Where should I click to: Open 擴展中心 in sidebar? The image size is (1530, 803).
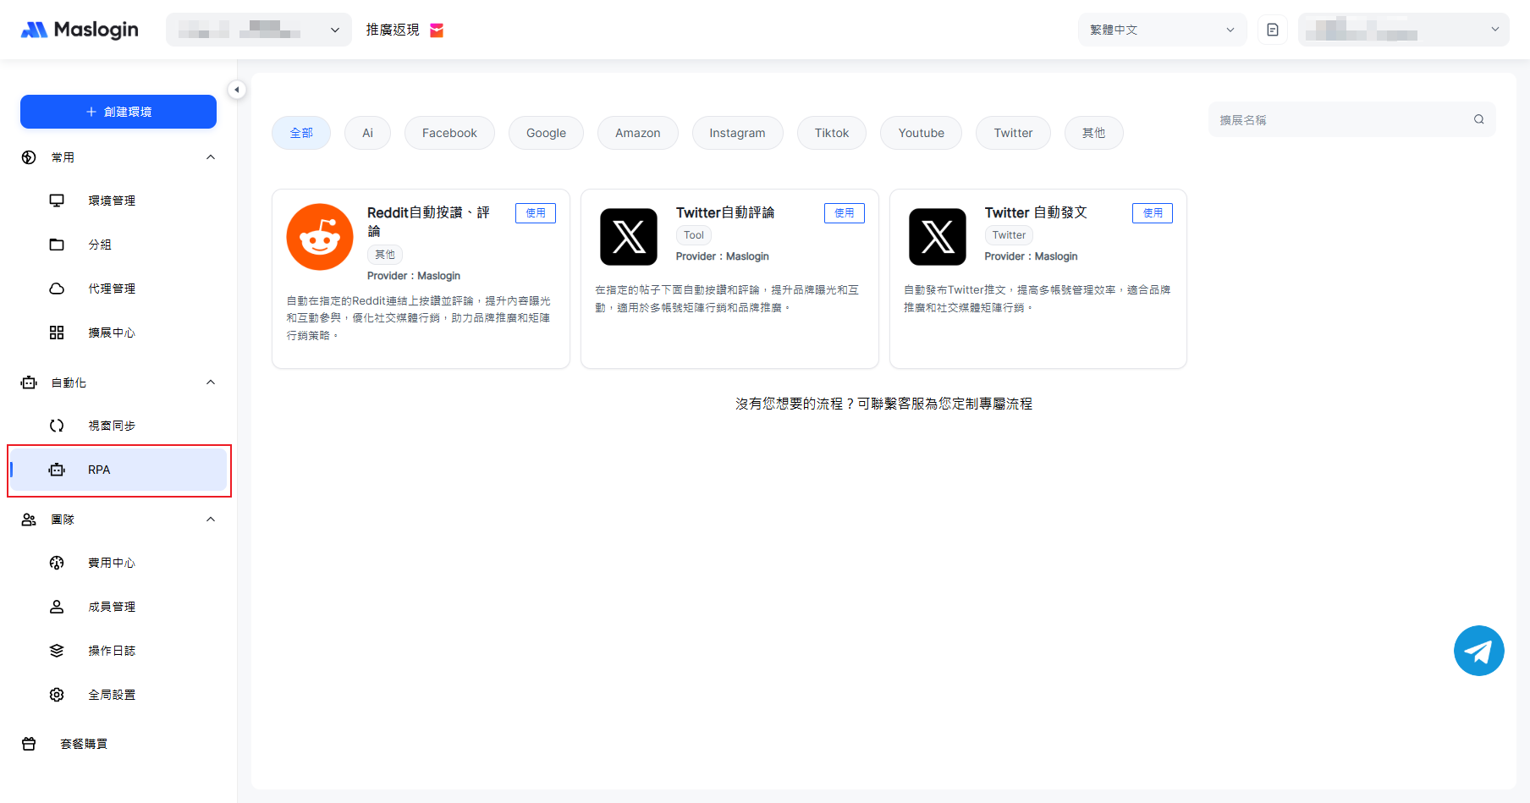(x=112, y=333)
